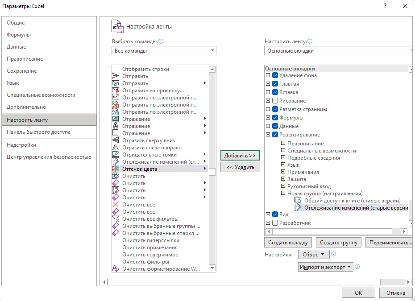Open the Основные вкладки dropdown
This screenshot has height=301, width=415.
click(339, 51)
